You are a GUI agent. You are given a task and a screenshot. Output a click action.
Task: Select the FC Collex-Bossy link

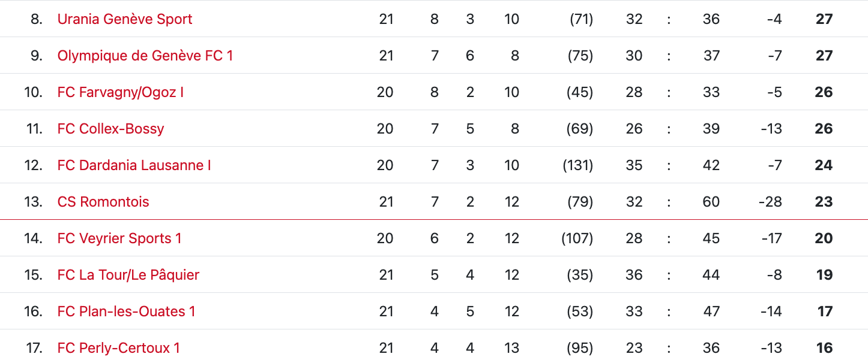111,129
